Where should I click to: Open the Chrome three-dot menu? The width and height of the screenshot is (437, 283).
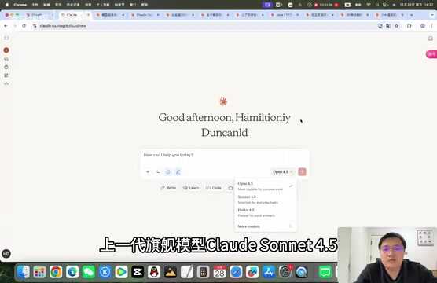click(431, 26)
